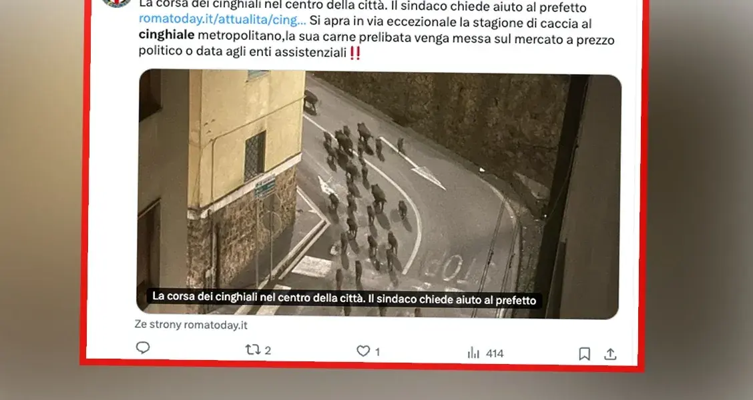Viewport: 753px width, 400px height.
Task: Show the likes count of 1
Action: pos(377,352)
